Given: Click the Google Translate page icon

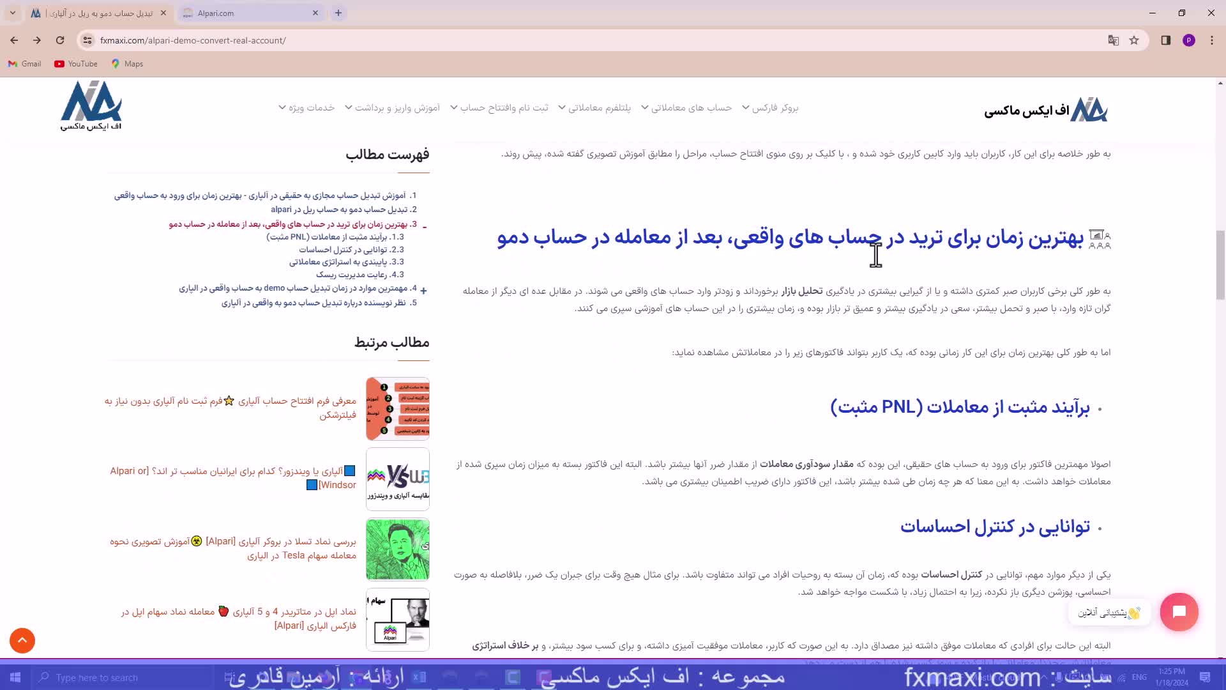Looking at the screenshot, I should pyautogui.click(x=1113, y=40).
